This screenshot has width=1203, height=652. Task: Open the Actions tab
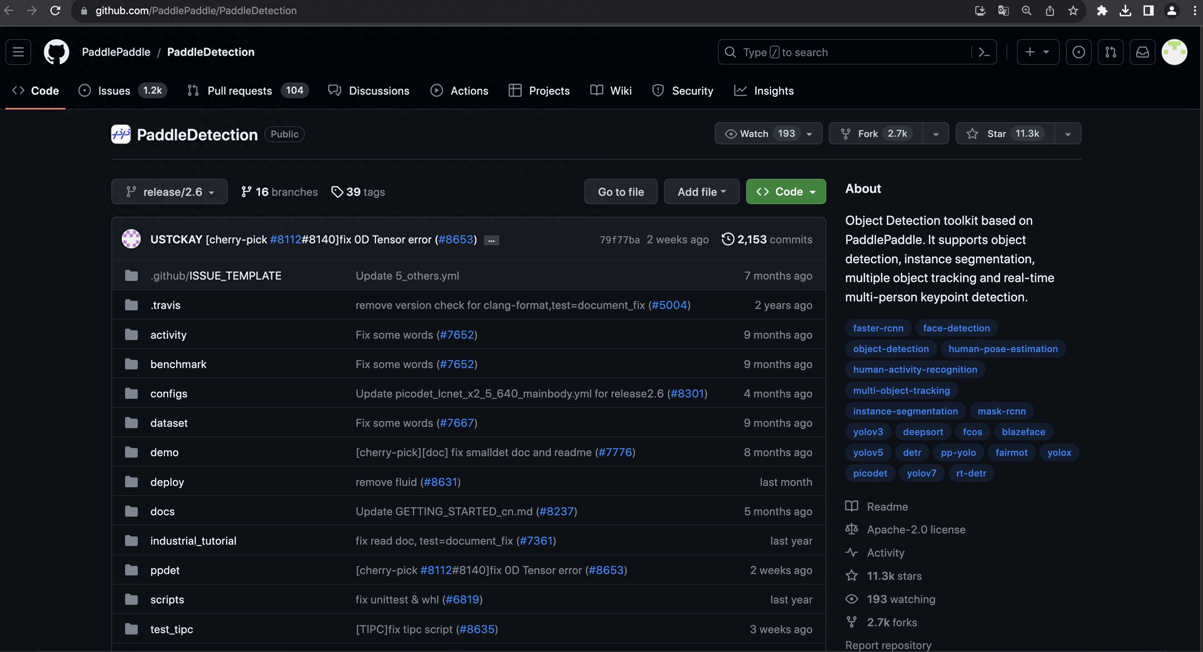click(x=459, y=91)
